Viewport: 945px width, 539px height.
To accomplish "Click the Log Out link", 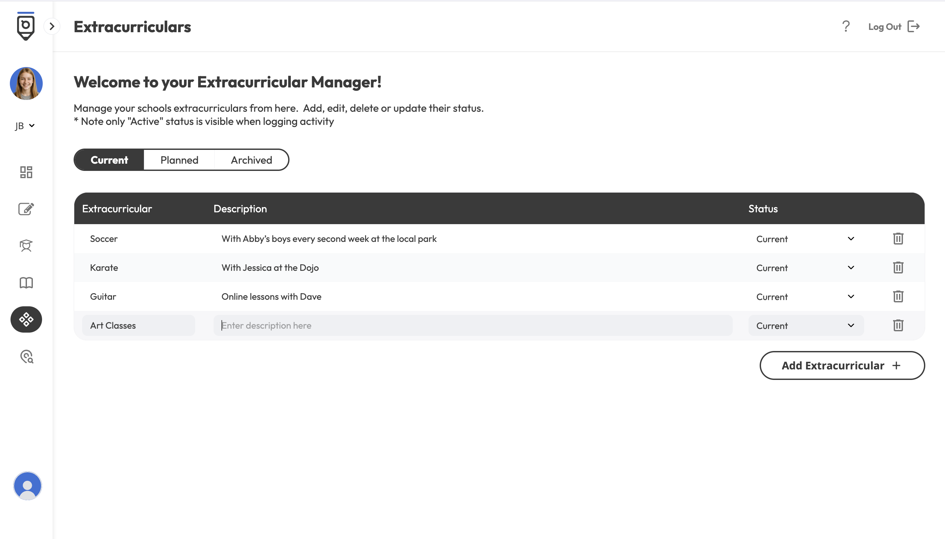I will [884, 27].
